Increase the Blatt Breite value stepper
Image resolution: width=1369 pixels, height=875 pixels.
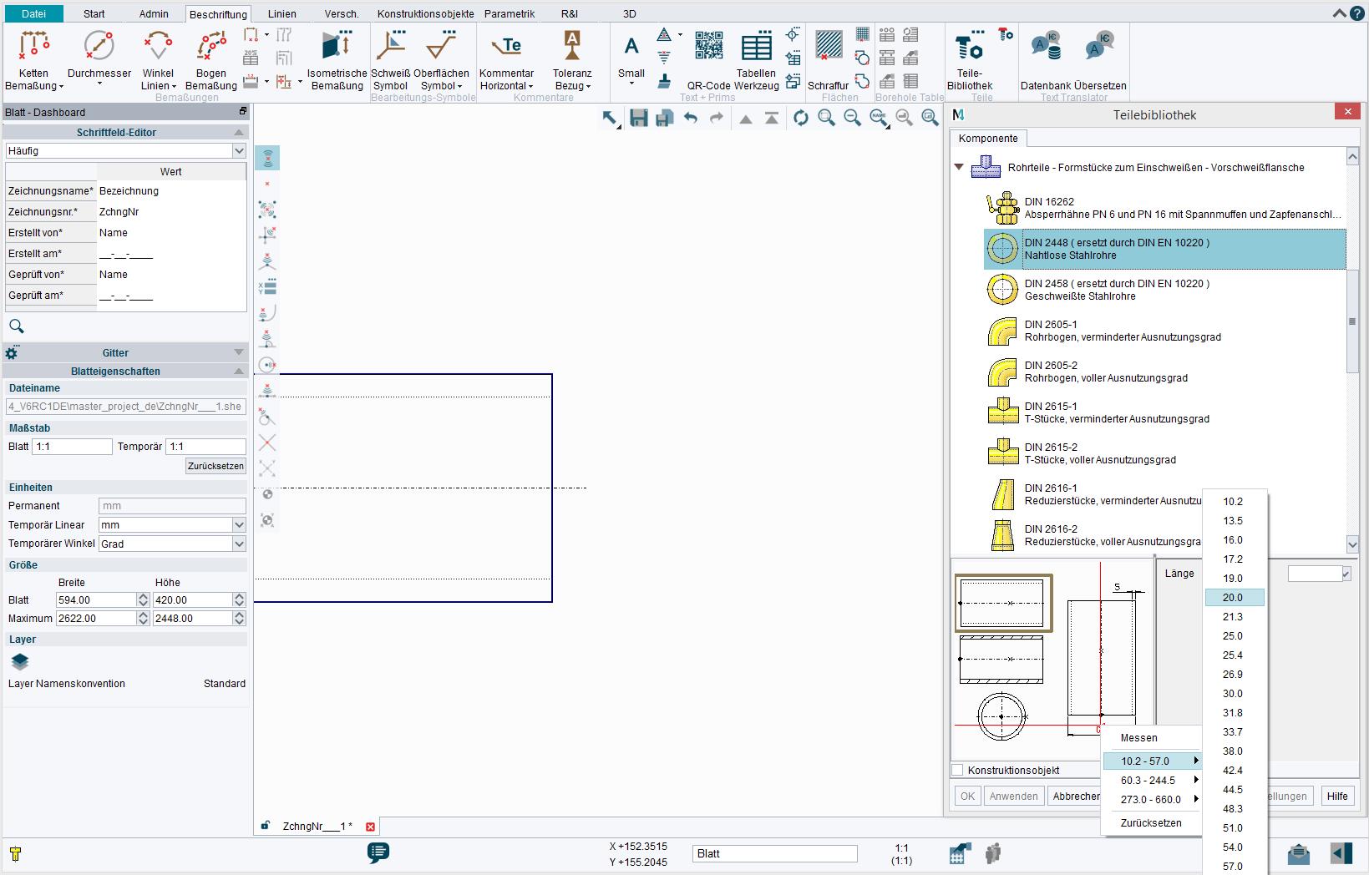(143, 596)
